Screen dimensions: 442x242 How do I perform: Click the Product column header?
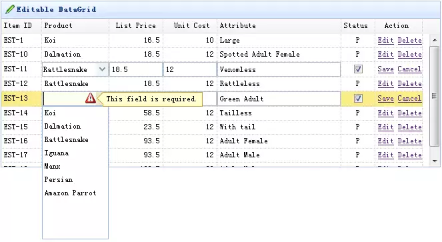click(x=75, y=25)
